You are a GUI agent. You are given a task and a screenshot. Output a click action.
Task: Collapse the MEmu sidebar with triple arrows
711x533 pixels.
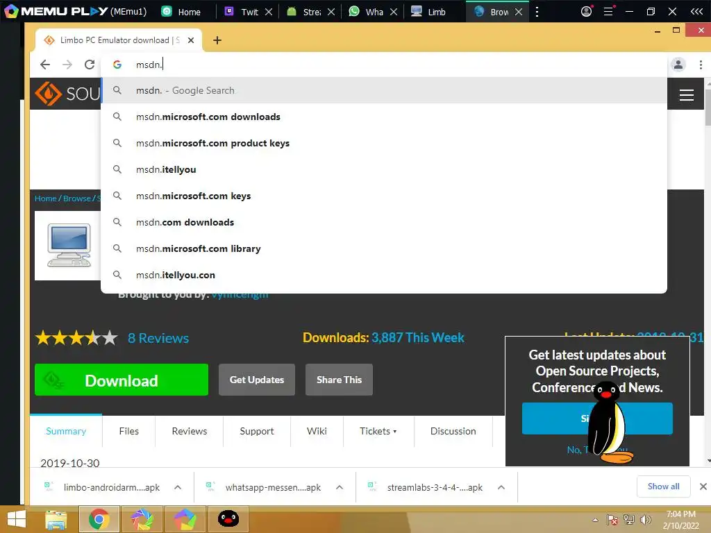pos(696,12)
